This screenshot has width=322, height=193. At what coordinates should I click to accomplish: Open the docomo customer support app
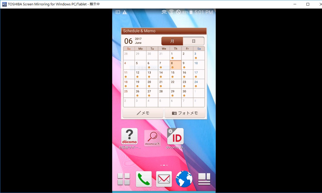coord(129,136)
